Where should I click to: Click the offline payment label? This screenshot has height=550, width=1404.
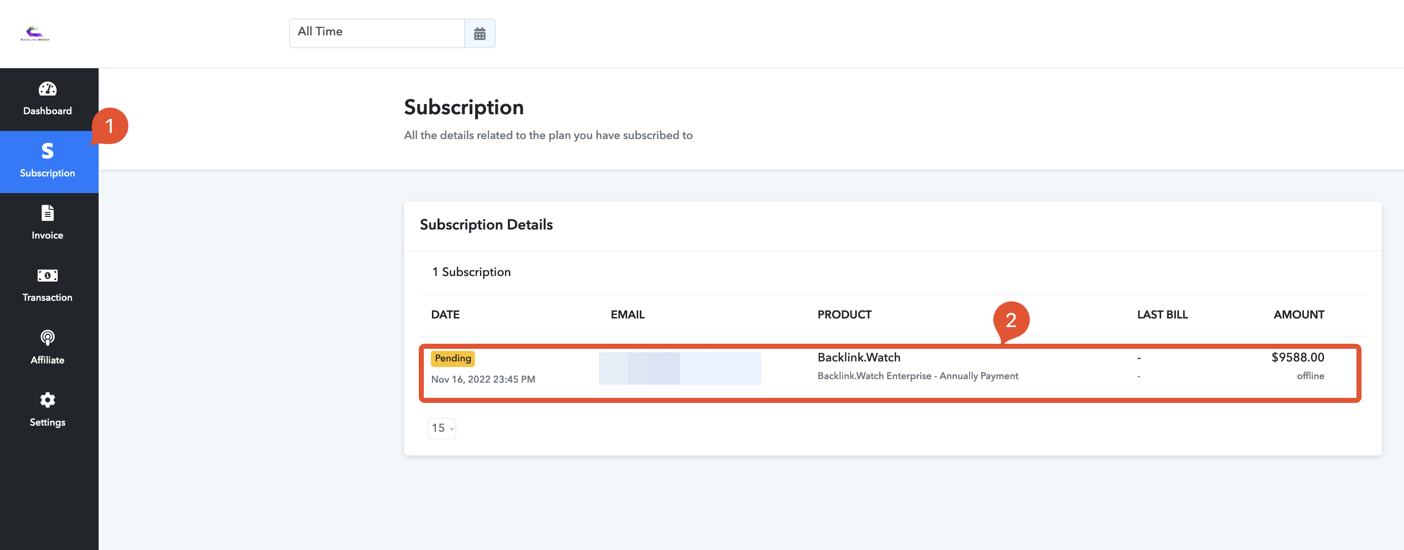1310,376
